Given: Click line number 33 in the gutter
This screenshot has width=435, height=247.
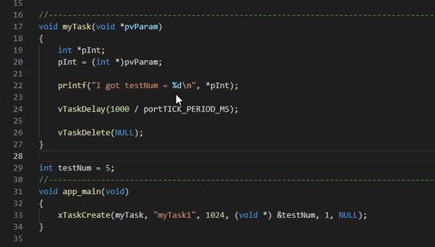Looking at the screenshot, I should [x=18, y=215].
